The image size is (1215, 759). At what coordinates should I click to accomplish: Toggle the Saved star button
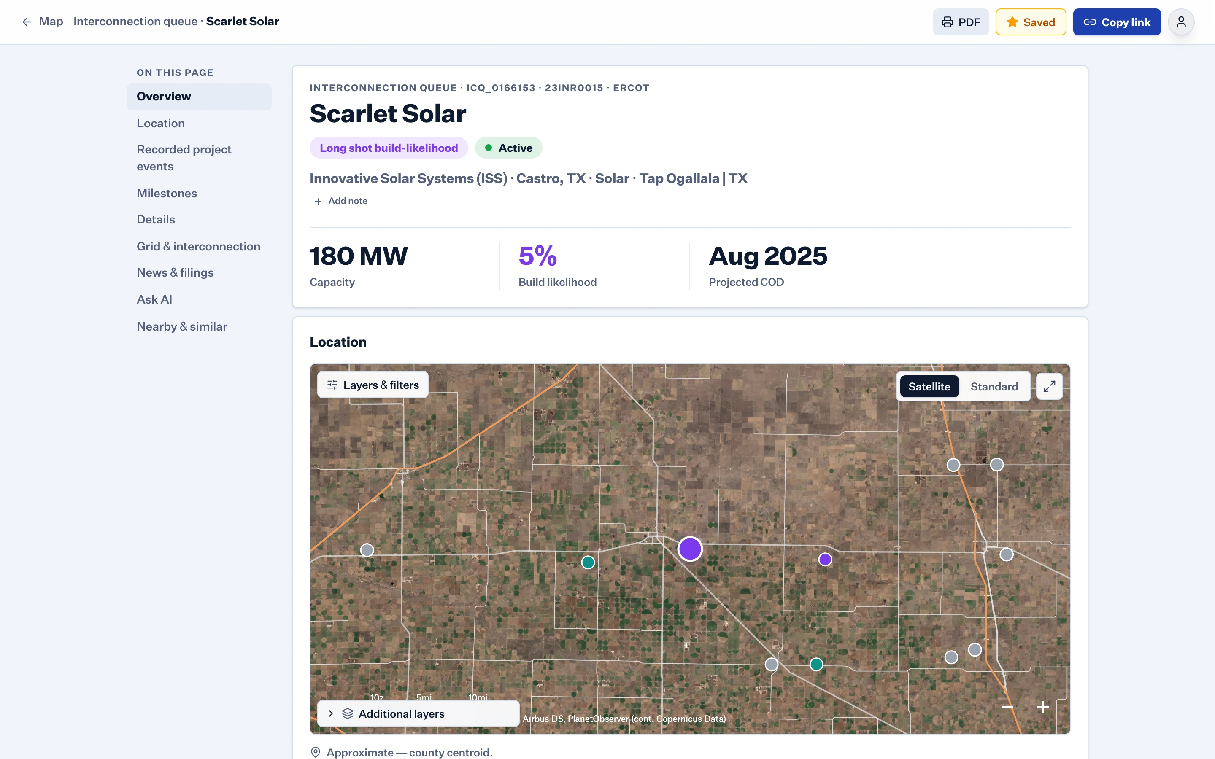click(x=1031, y=22)
